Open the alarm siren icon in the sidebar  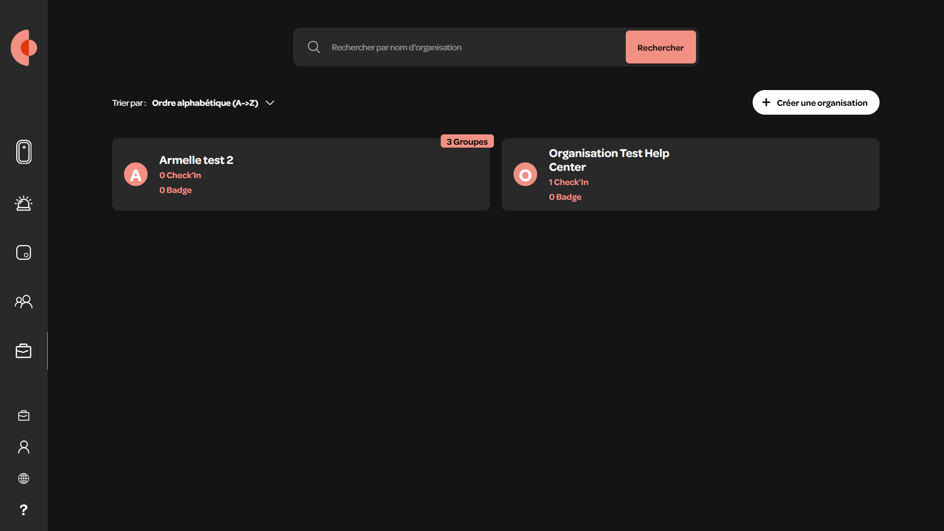24,203
